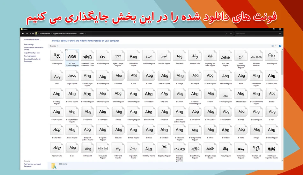Image resolution: width=303 pixels, height=175 pixels.
Task: Open the Organize dropdown menu
Action: point(54,46)
